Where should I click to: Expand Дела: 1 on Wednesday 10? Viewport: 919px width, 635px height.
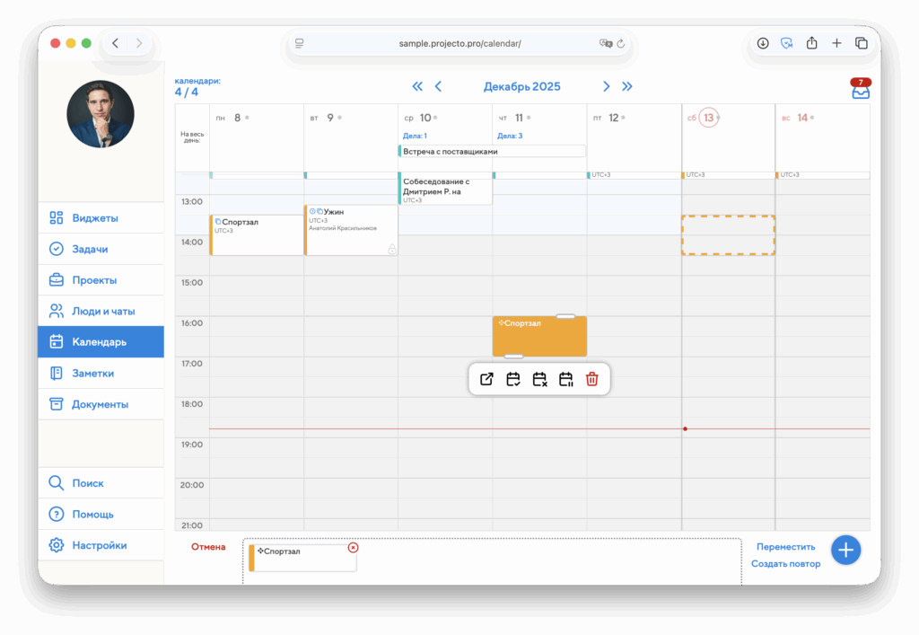415,136
